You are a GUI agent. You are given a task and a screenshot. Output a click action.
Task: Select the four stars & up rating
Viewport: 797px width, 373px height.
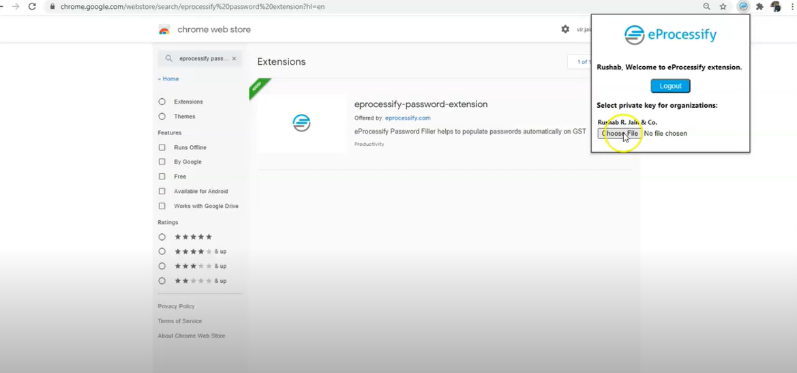click(x=162, y=251)
